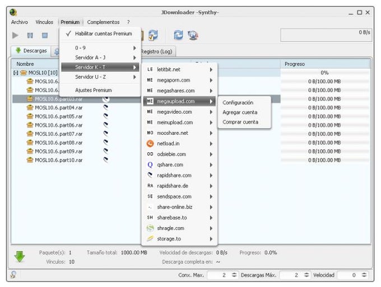Open the rapidshare.de submenu

(179, 186)
